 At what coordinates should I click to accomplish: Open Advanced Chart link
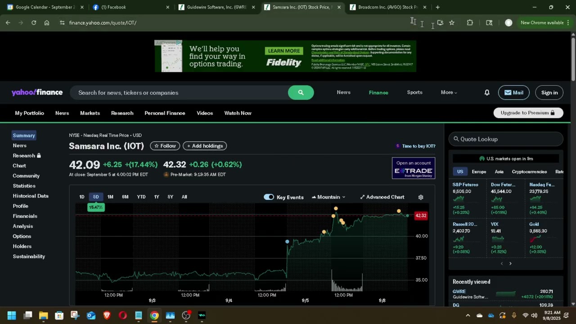pyautogui.click(x=382, y=197)
